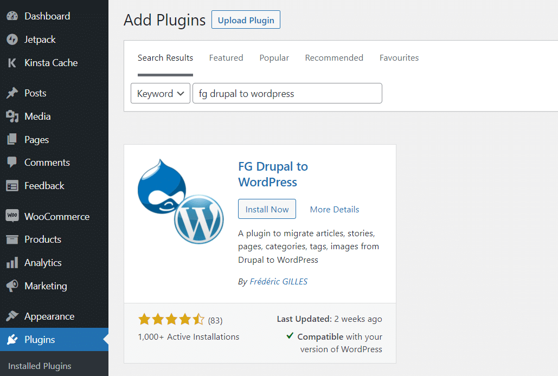Click the Marketing megaphone icon
Viewport: 558px width, 376px height.
click(12, 286)
